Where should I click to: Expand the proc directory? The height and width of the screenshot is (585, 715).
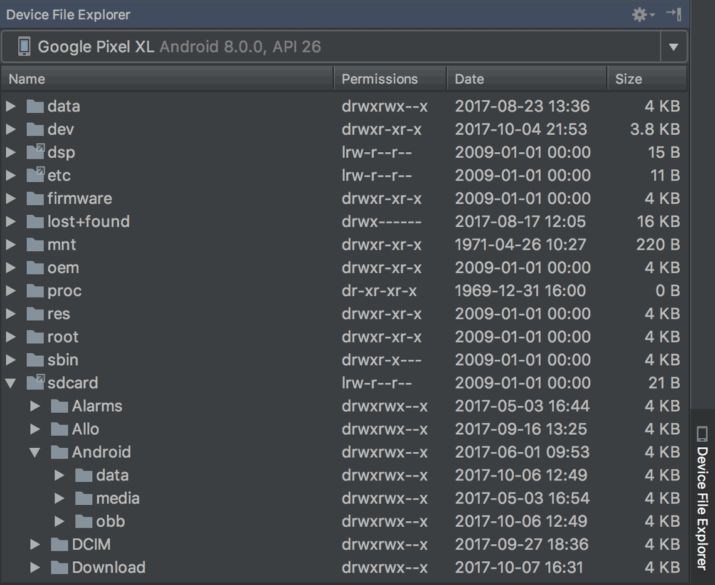(11, 291)
